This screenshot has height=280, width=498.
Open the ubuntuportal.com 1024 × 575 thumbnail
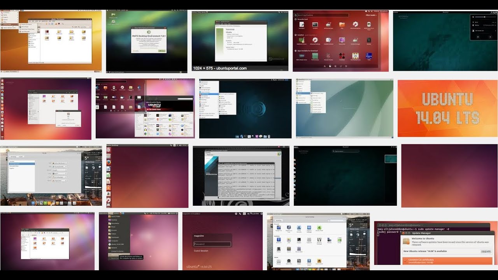coord(240,41)
